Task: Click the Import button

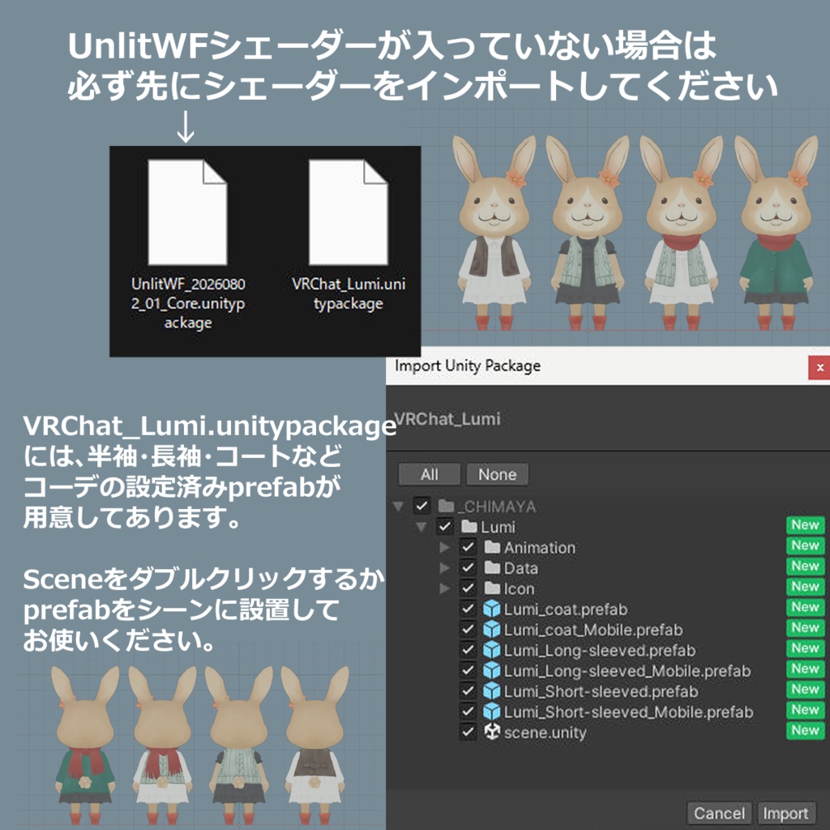Action: click(x=785, y=812)
